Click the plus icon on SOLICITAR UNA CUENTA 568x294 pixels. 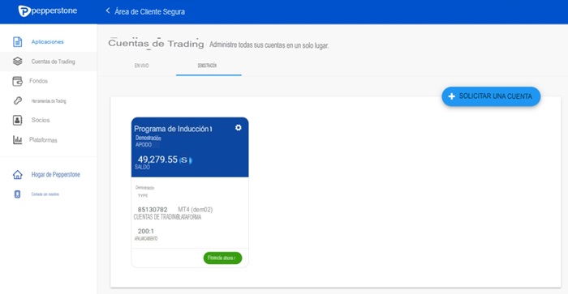(451, 96)
